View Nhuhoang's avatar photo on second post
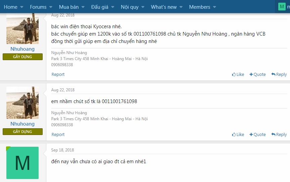 [x=22, y=103]
